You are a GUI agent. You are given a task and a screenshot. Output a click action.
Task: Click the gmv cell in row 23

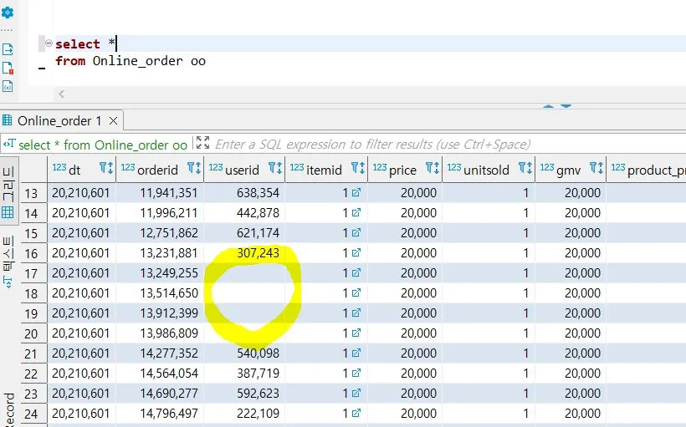coord(571,394)
